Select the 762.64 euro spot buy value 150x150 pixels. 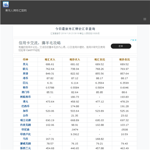point(50,69)
